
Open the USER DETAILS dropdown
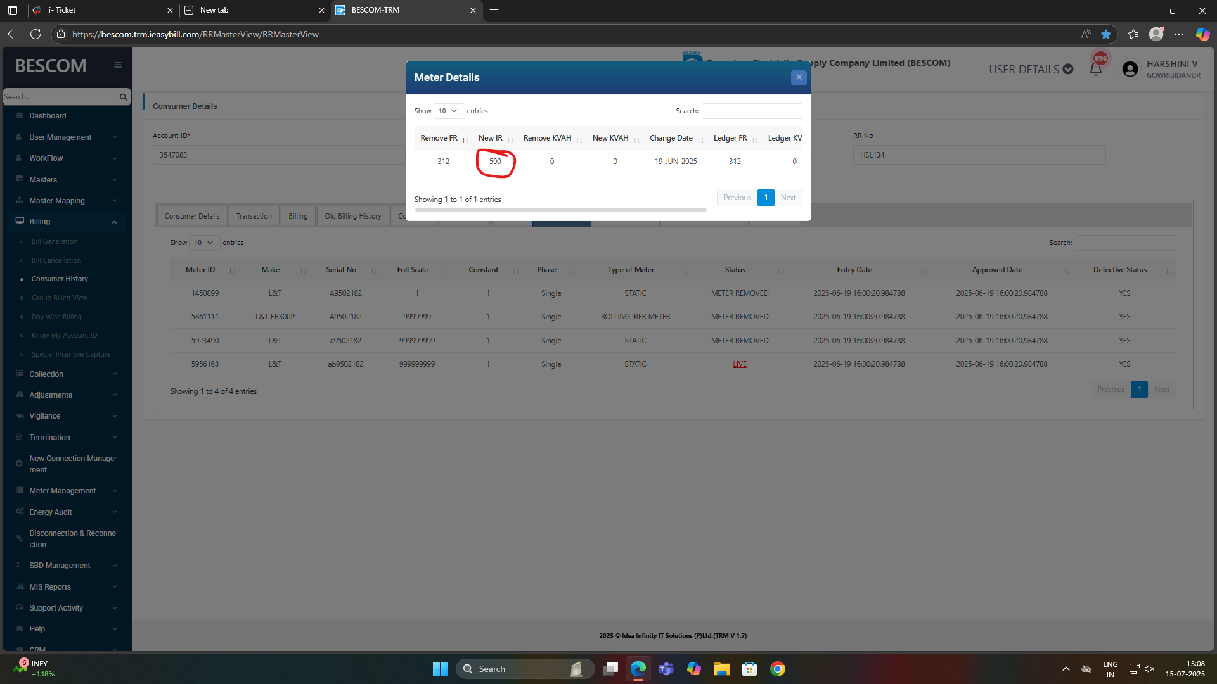1031,69
